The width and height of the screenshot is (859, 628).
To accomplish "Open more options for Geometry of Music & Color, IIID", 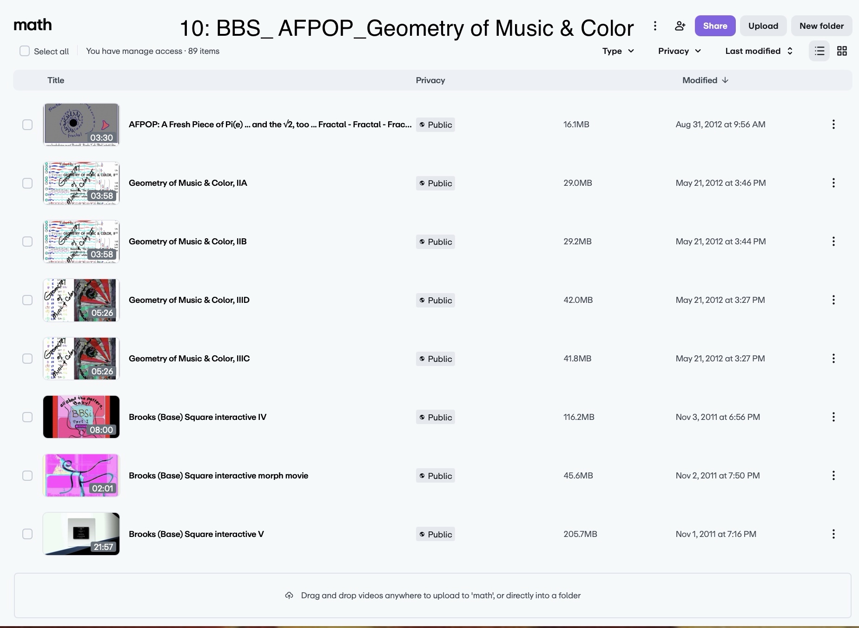I will pos(833,300).
